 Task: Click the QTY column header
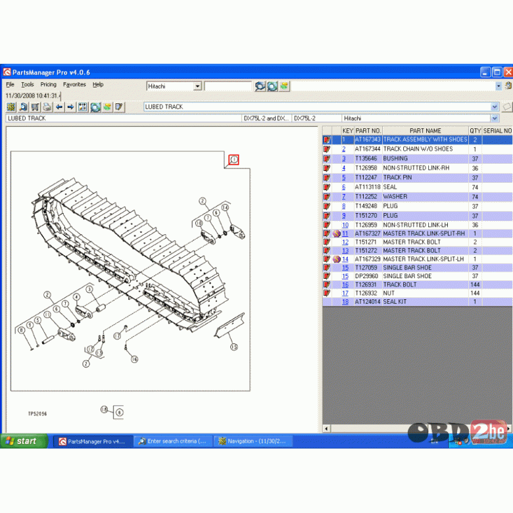[475, 130]
